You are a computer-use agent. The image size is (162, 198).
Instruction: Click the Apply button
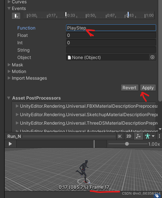click(x=148, y=88)
